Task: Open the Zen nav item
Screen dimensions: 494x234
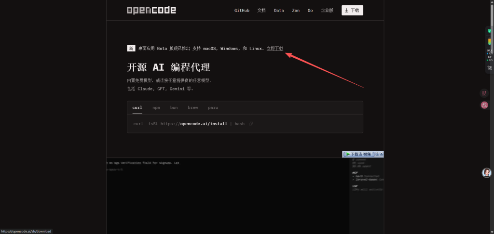Action: [296, 11]
